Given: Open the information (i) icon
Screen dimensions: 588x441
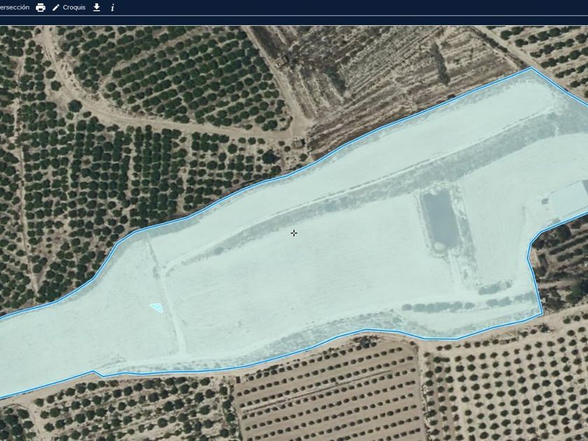Looking at the screenshot, I should click(113, 8).
